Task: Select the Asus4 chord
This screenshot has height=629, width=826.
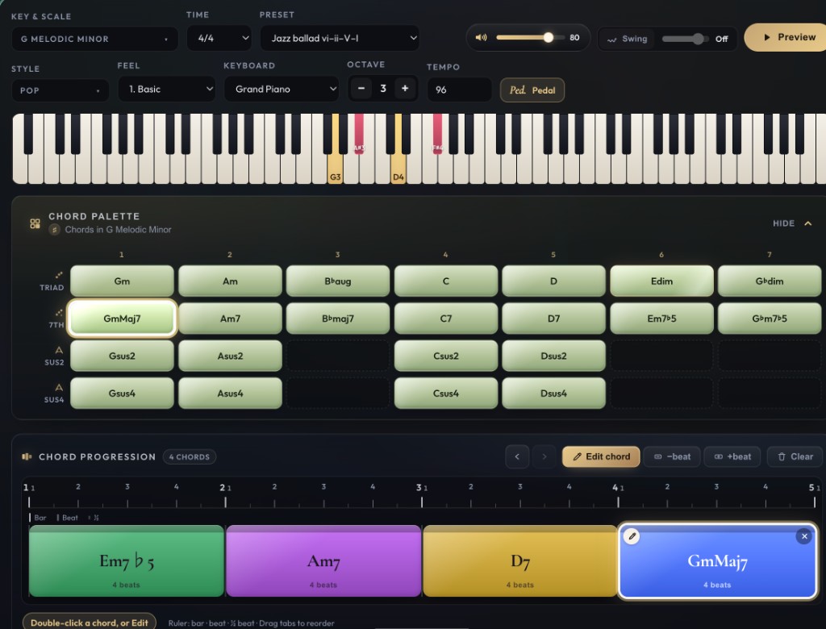Action: pyautogui.click(x=230, y=394)
